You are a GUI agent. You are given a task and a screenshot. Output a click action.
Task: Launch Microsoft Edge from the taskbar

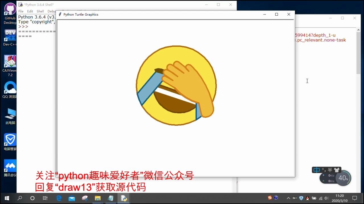(59, 198)
